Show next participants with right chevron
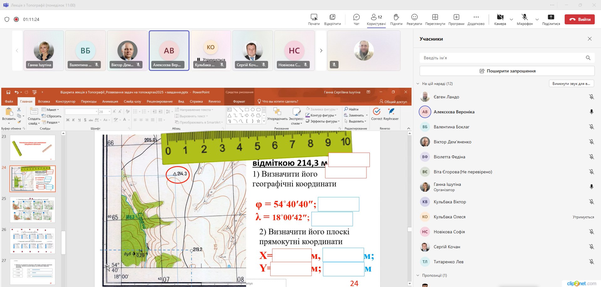 (321, 51)
